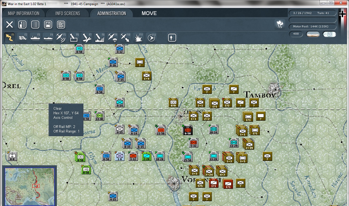349x206 pixels.
Task: Click the 488 value box
Action: point(296,34)
